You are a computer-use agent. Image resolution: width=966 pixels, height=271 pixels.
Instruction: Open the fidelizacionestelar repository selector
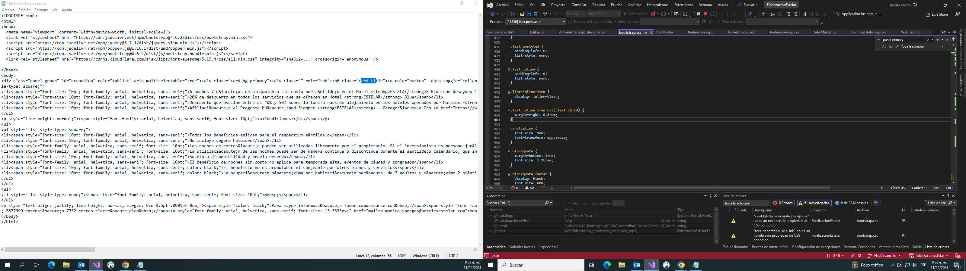[x=928, y=256]
